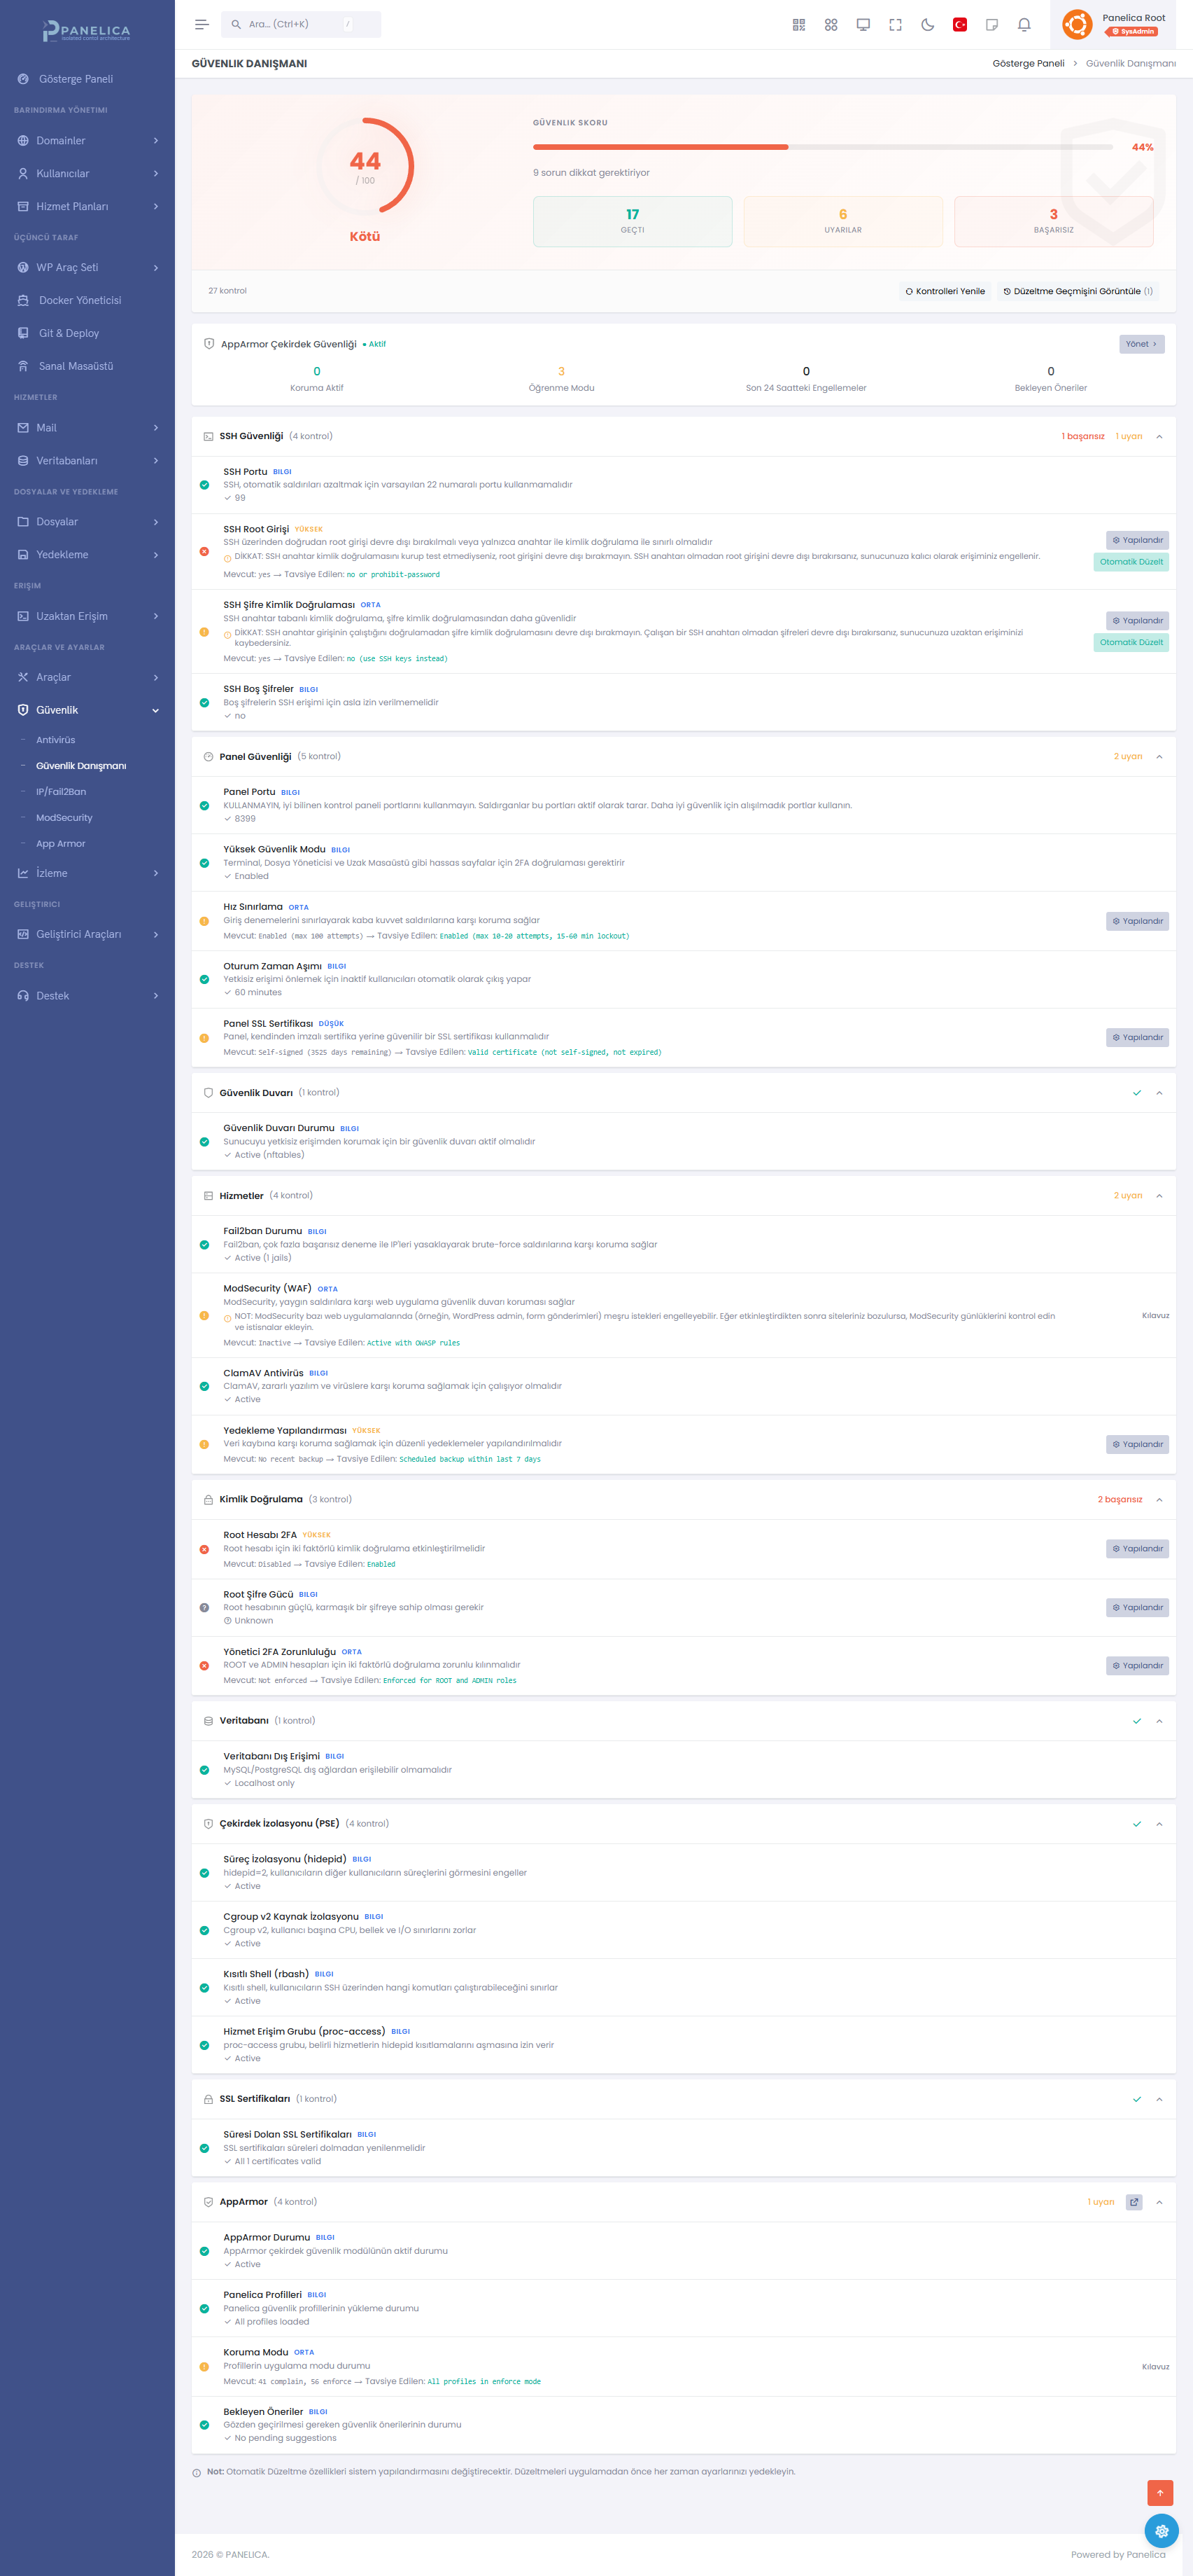Click Otomatik Düzelt for SSH Root Girişi
The height and width of the screenshot is (2576, 1193).
coord(1130,562)
